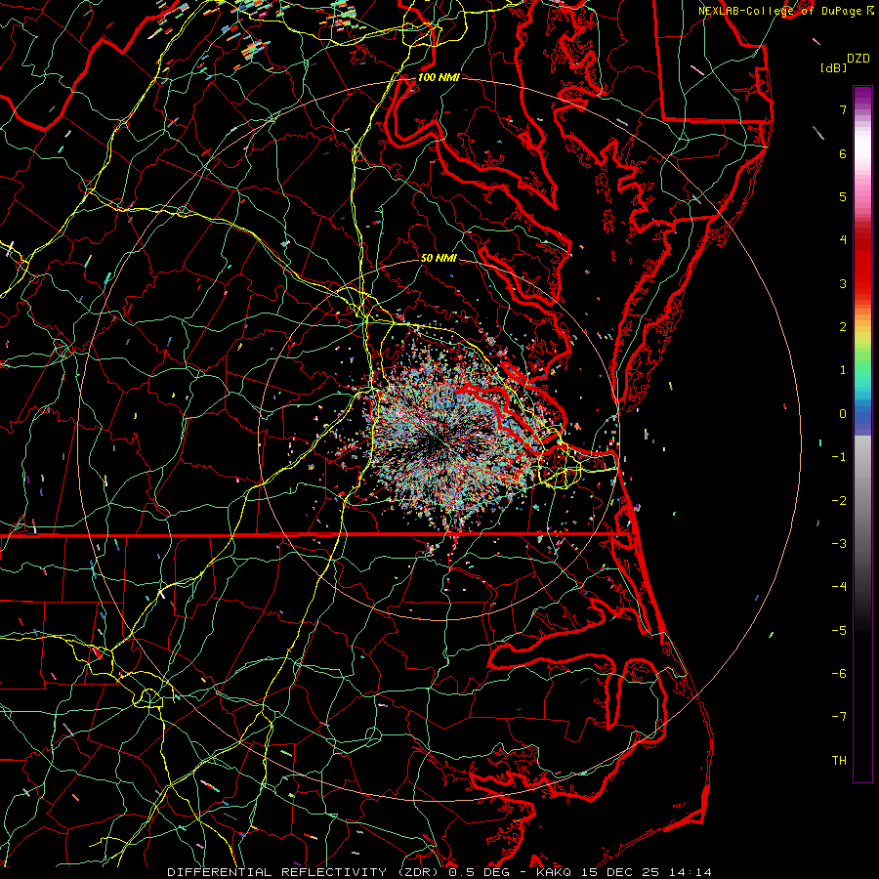
Task: Click the 5 value on color scale
Action: (843, 196)
